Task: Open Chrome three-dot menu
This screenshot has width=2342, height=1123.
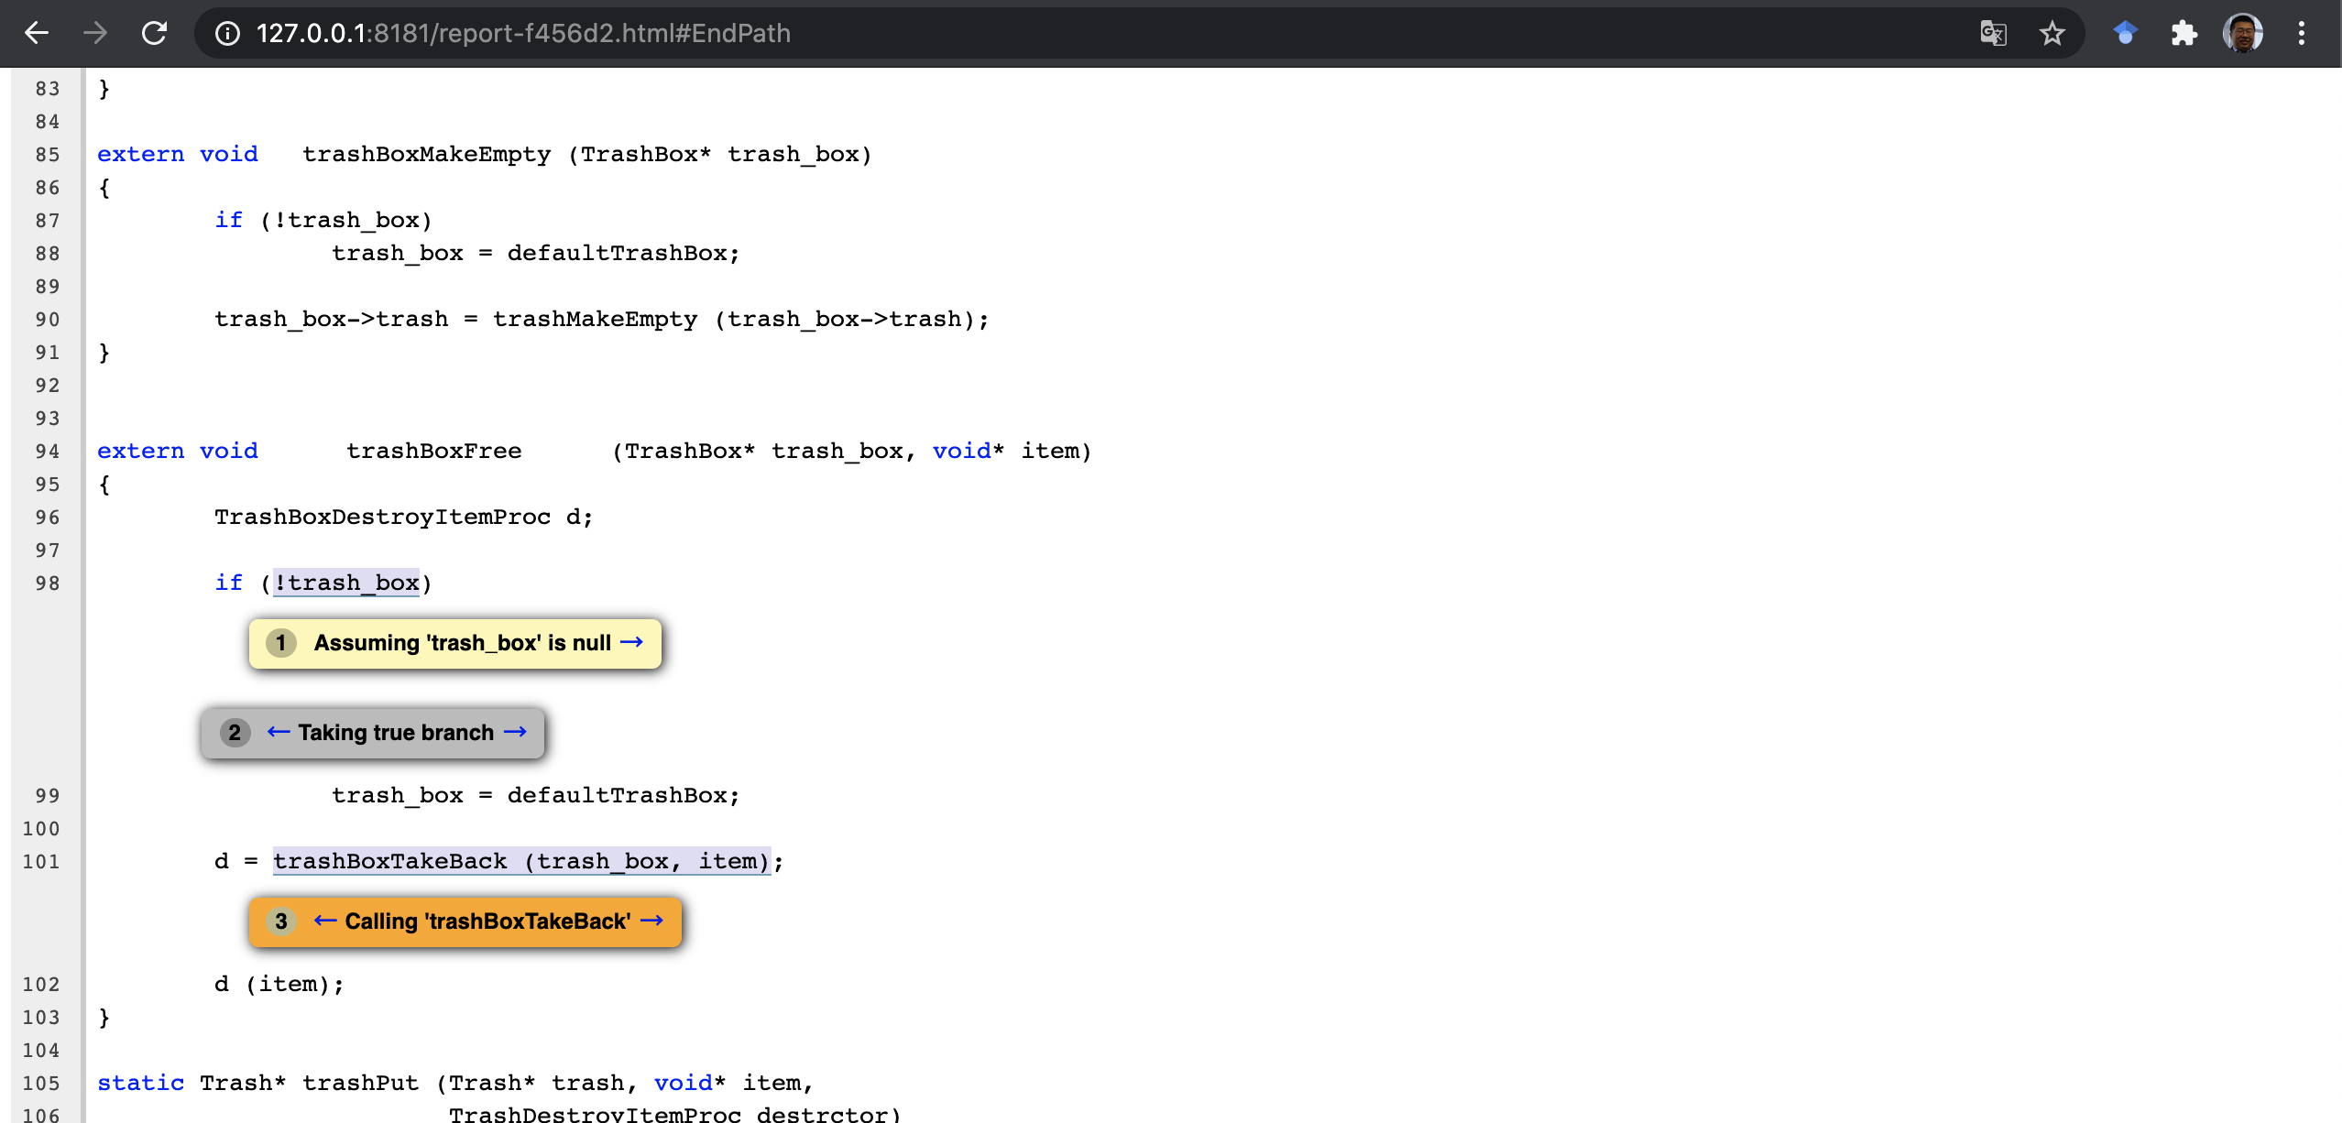Action: click(x=2301, y=34)
